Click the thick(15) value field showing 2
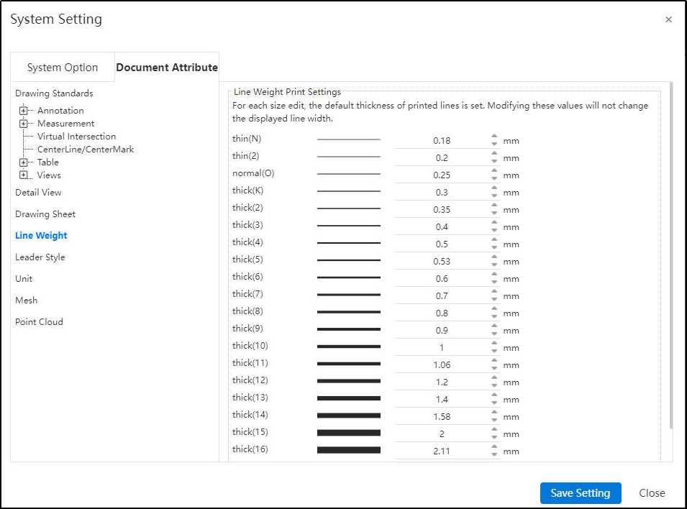This screenshot has height=509, width=687. click(442, 434)
